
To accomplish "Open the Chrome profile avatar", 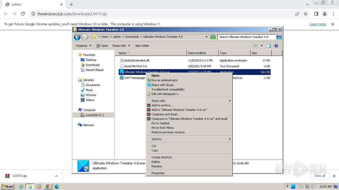I will (325, 14).
